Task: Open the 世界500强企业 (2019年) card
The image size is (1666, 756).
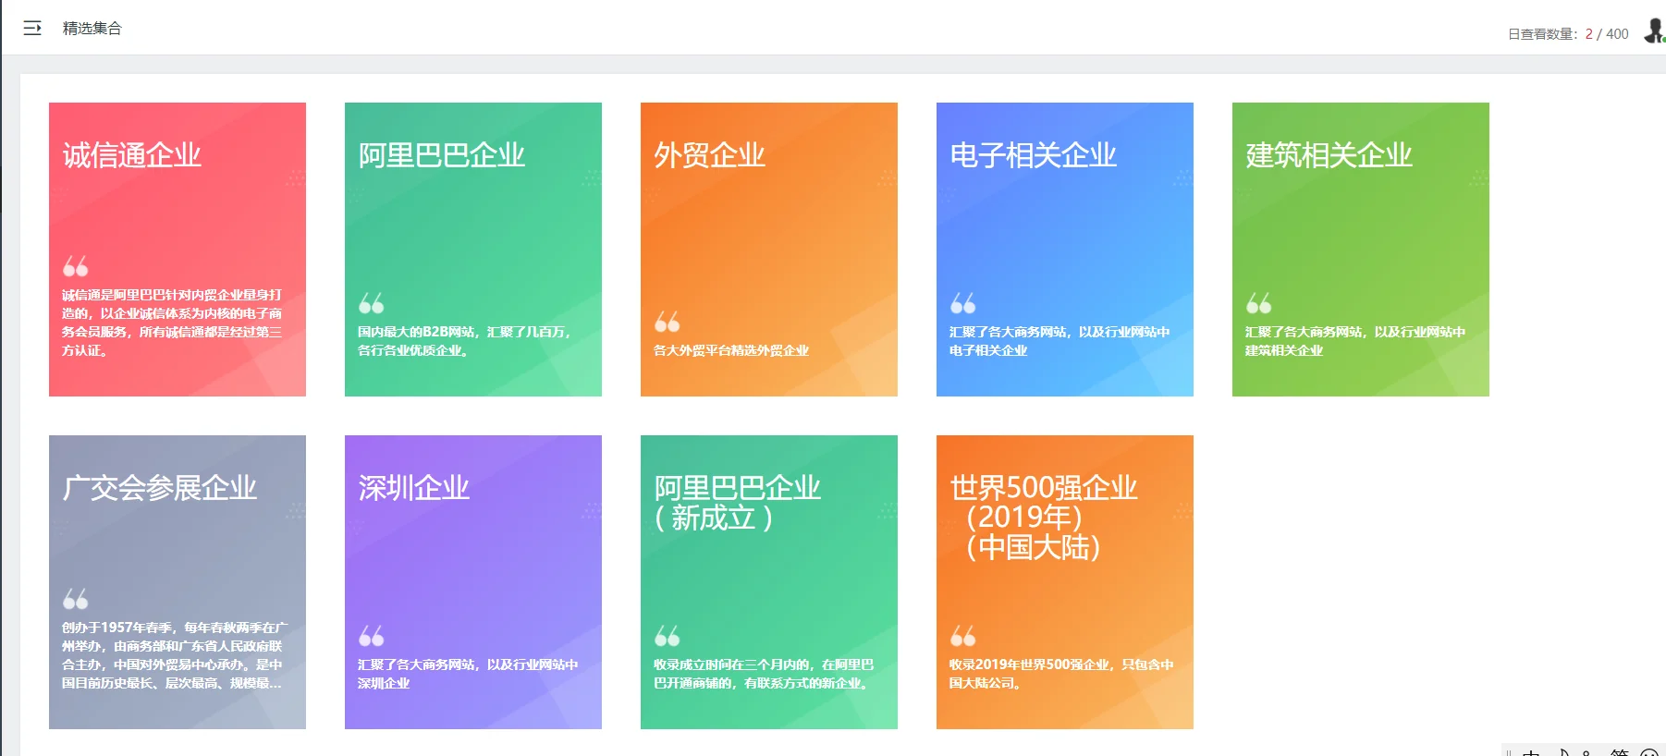Action: 1065,582
